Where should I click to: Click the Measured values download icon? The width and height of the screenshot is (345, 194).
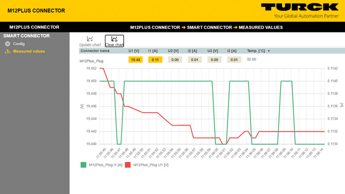click(x=8, y=51)
